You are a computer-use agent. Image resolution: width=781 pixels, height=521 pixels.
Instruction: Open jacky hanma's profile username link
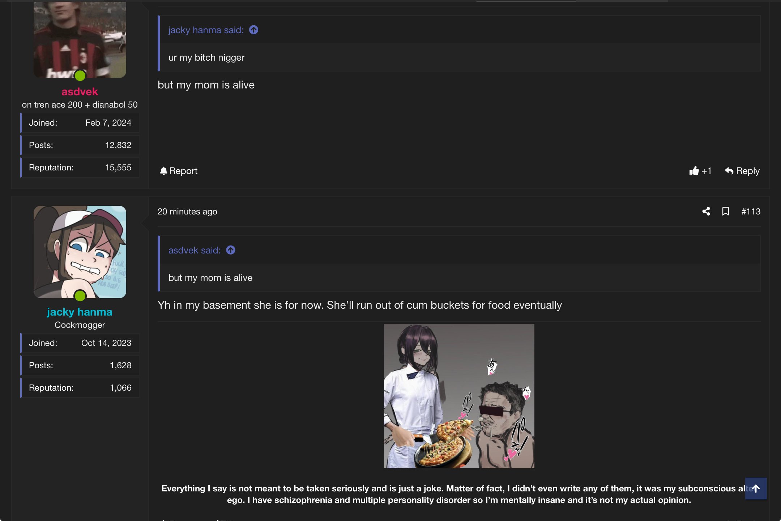pyautogui.click(x=80, y=312)
